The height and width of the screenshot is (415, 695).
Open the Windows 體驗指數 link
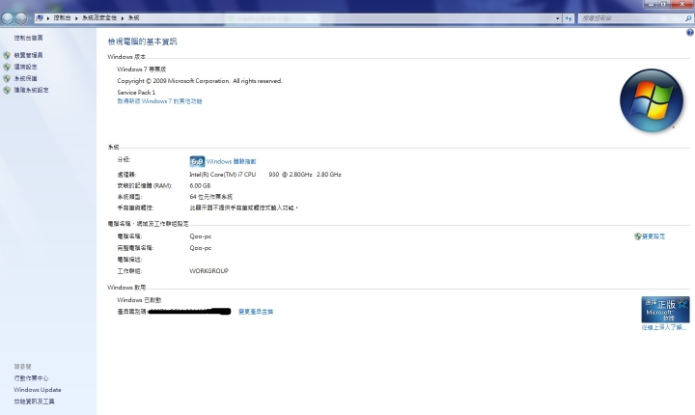coord(231,161)
